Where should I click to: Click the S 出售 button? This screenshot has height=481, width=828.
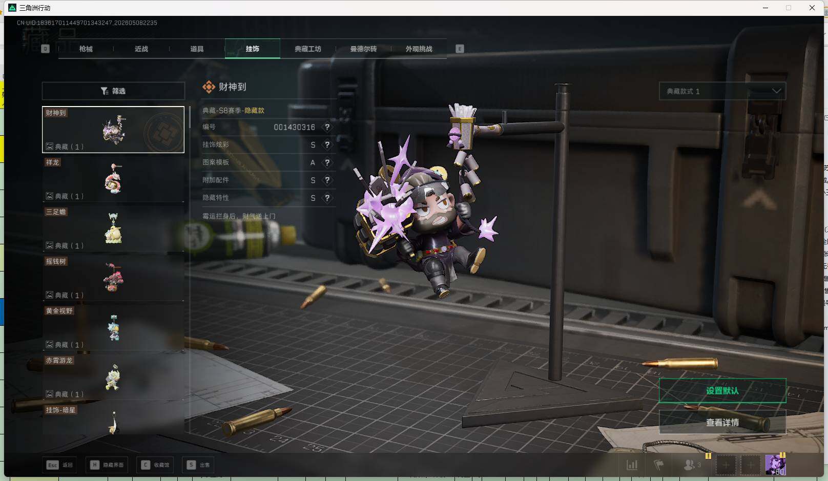(x=199, y=465)
